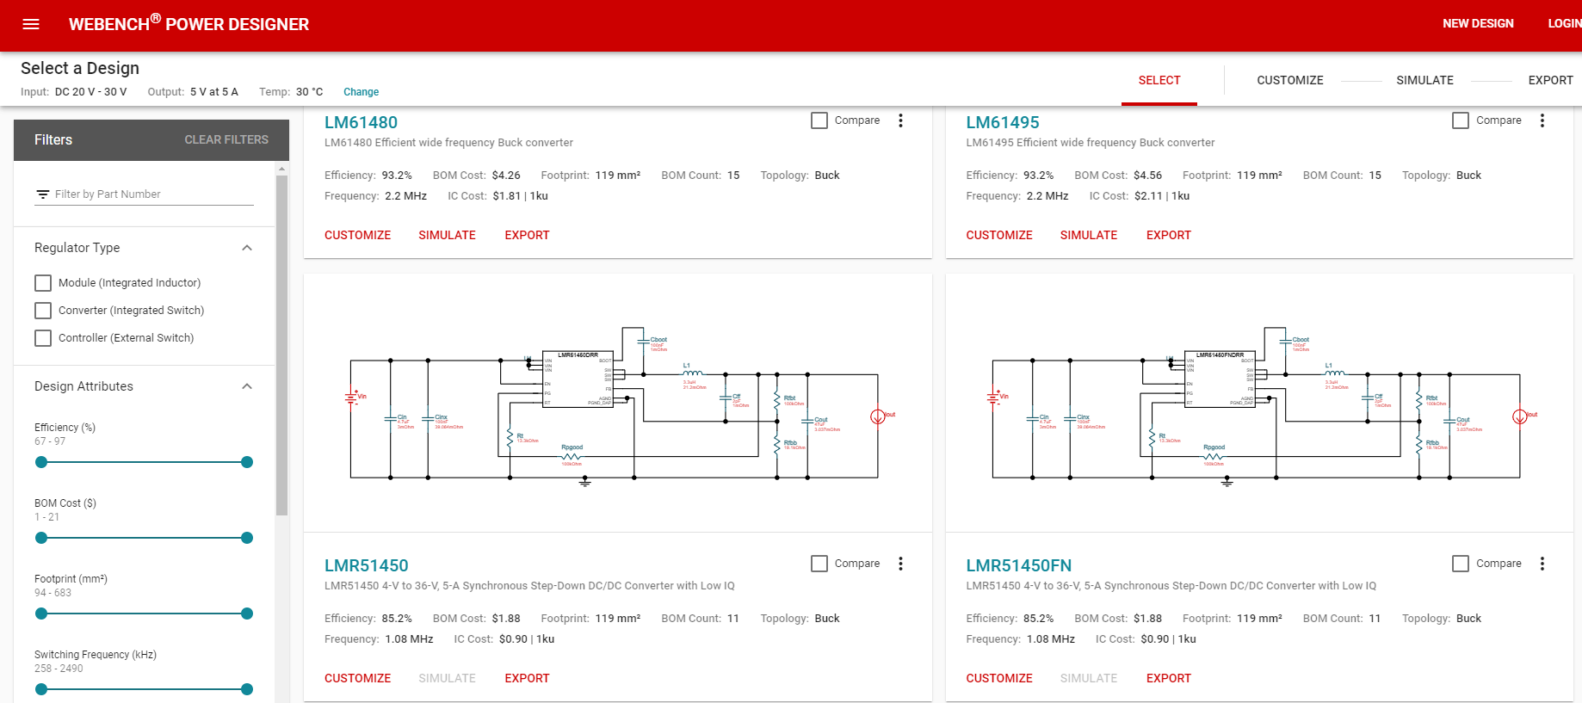
Task: Open more options for LMR51450FN
Action: 1542,564
